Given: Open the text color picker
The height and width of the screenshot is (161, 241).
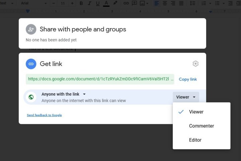Looking at the screenshot, I should (x=106, y=3).
